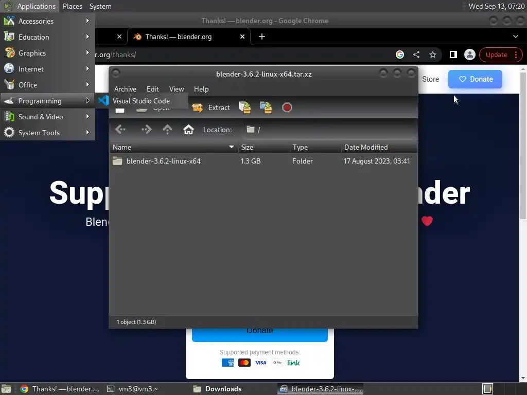Go back using the left arrow icon
The height and width of the screenshot is (395, 527).
pyautogui.click(x=120, y=129)
